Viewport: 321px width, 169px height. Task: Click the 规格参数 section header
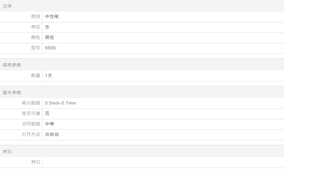pos(12,65)
